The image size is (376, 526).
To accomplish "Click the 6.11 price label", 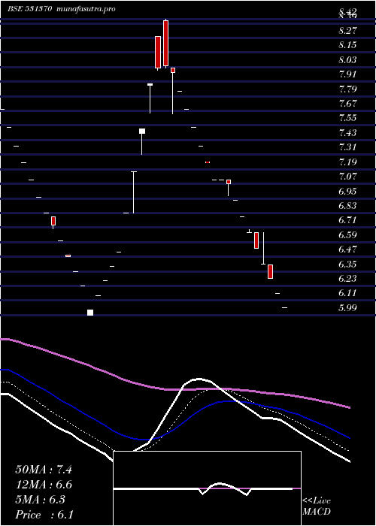I will point(347,293).
